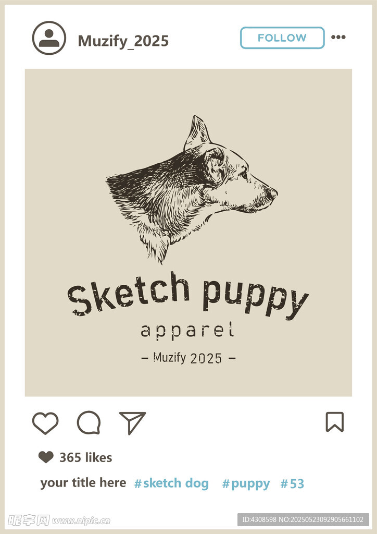
Task: Click the nipic logo watermark
Action: (59, 520)
